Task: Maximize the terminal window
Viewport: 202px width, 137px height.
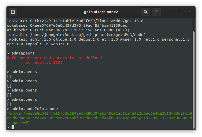Action: point(179,12)
